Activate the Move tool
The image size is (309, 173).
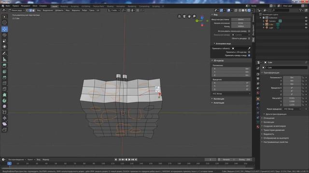point(4,29)
